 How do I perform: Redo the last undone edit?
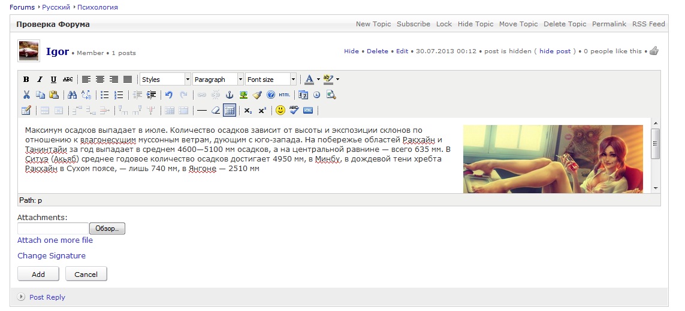(x=183, y=94)
